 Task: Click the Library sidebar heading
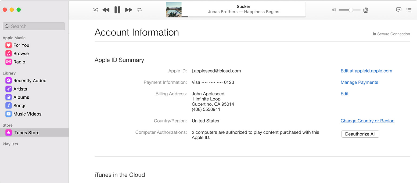coord(9,73)
